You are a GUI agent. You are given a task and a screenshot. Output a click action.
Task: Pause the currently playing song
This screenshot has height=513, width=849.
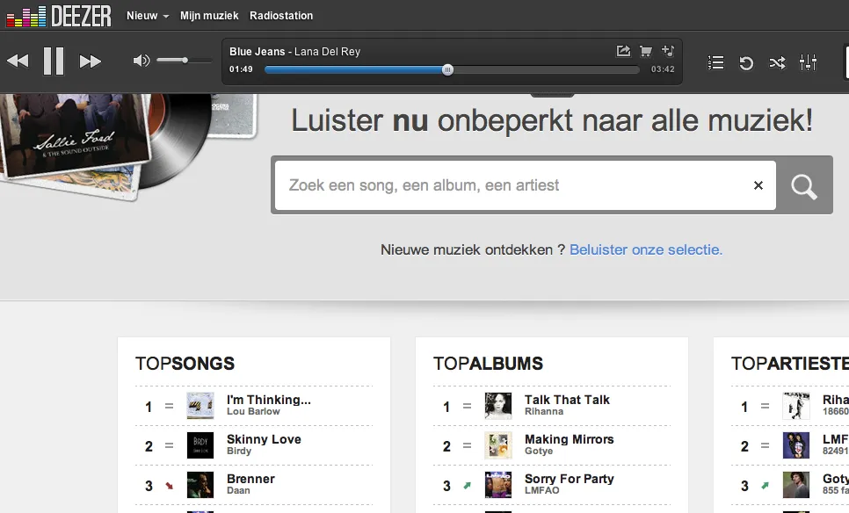pyautogui.click(x=54, y=61)
